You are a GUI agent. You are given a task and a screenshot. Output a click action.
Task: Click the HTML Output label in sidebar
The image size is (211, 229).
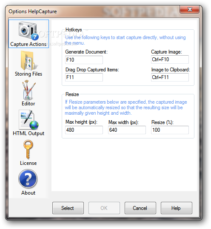(x=29, y=133)
